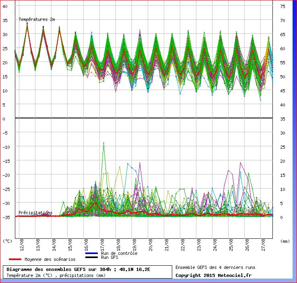
Task: Click the 22/08 date label on axis
Action: [183, 245]
